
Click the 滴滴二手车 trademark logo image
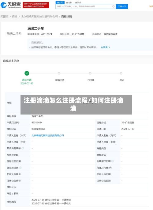(14, 33)
